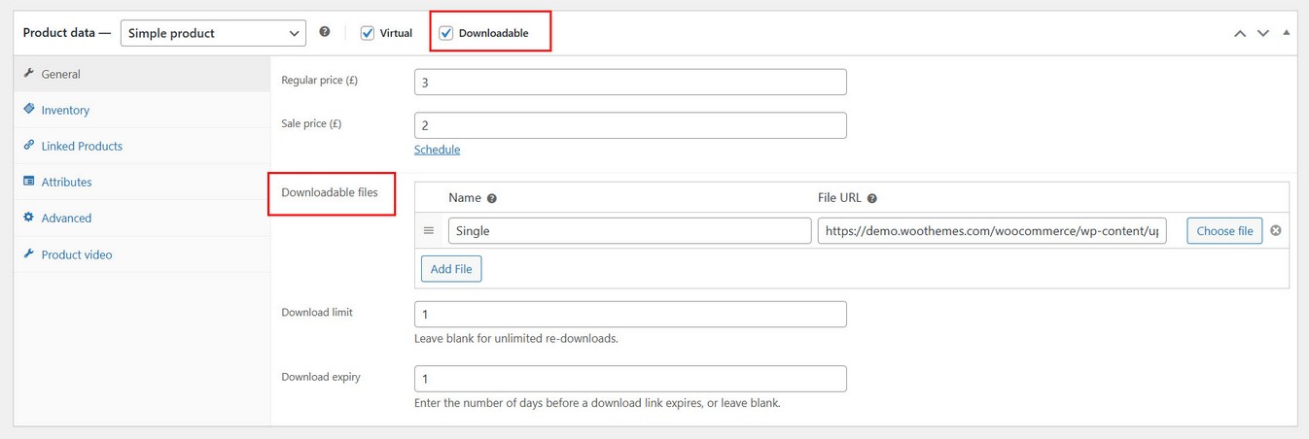The height and width of the screenshot is (439, 1309).
Task: Open the Product video tab
Action: click(x=76, y=254)
